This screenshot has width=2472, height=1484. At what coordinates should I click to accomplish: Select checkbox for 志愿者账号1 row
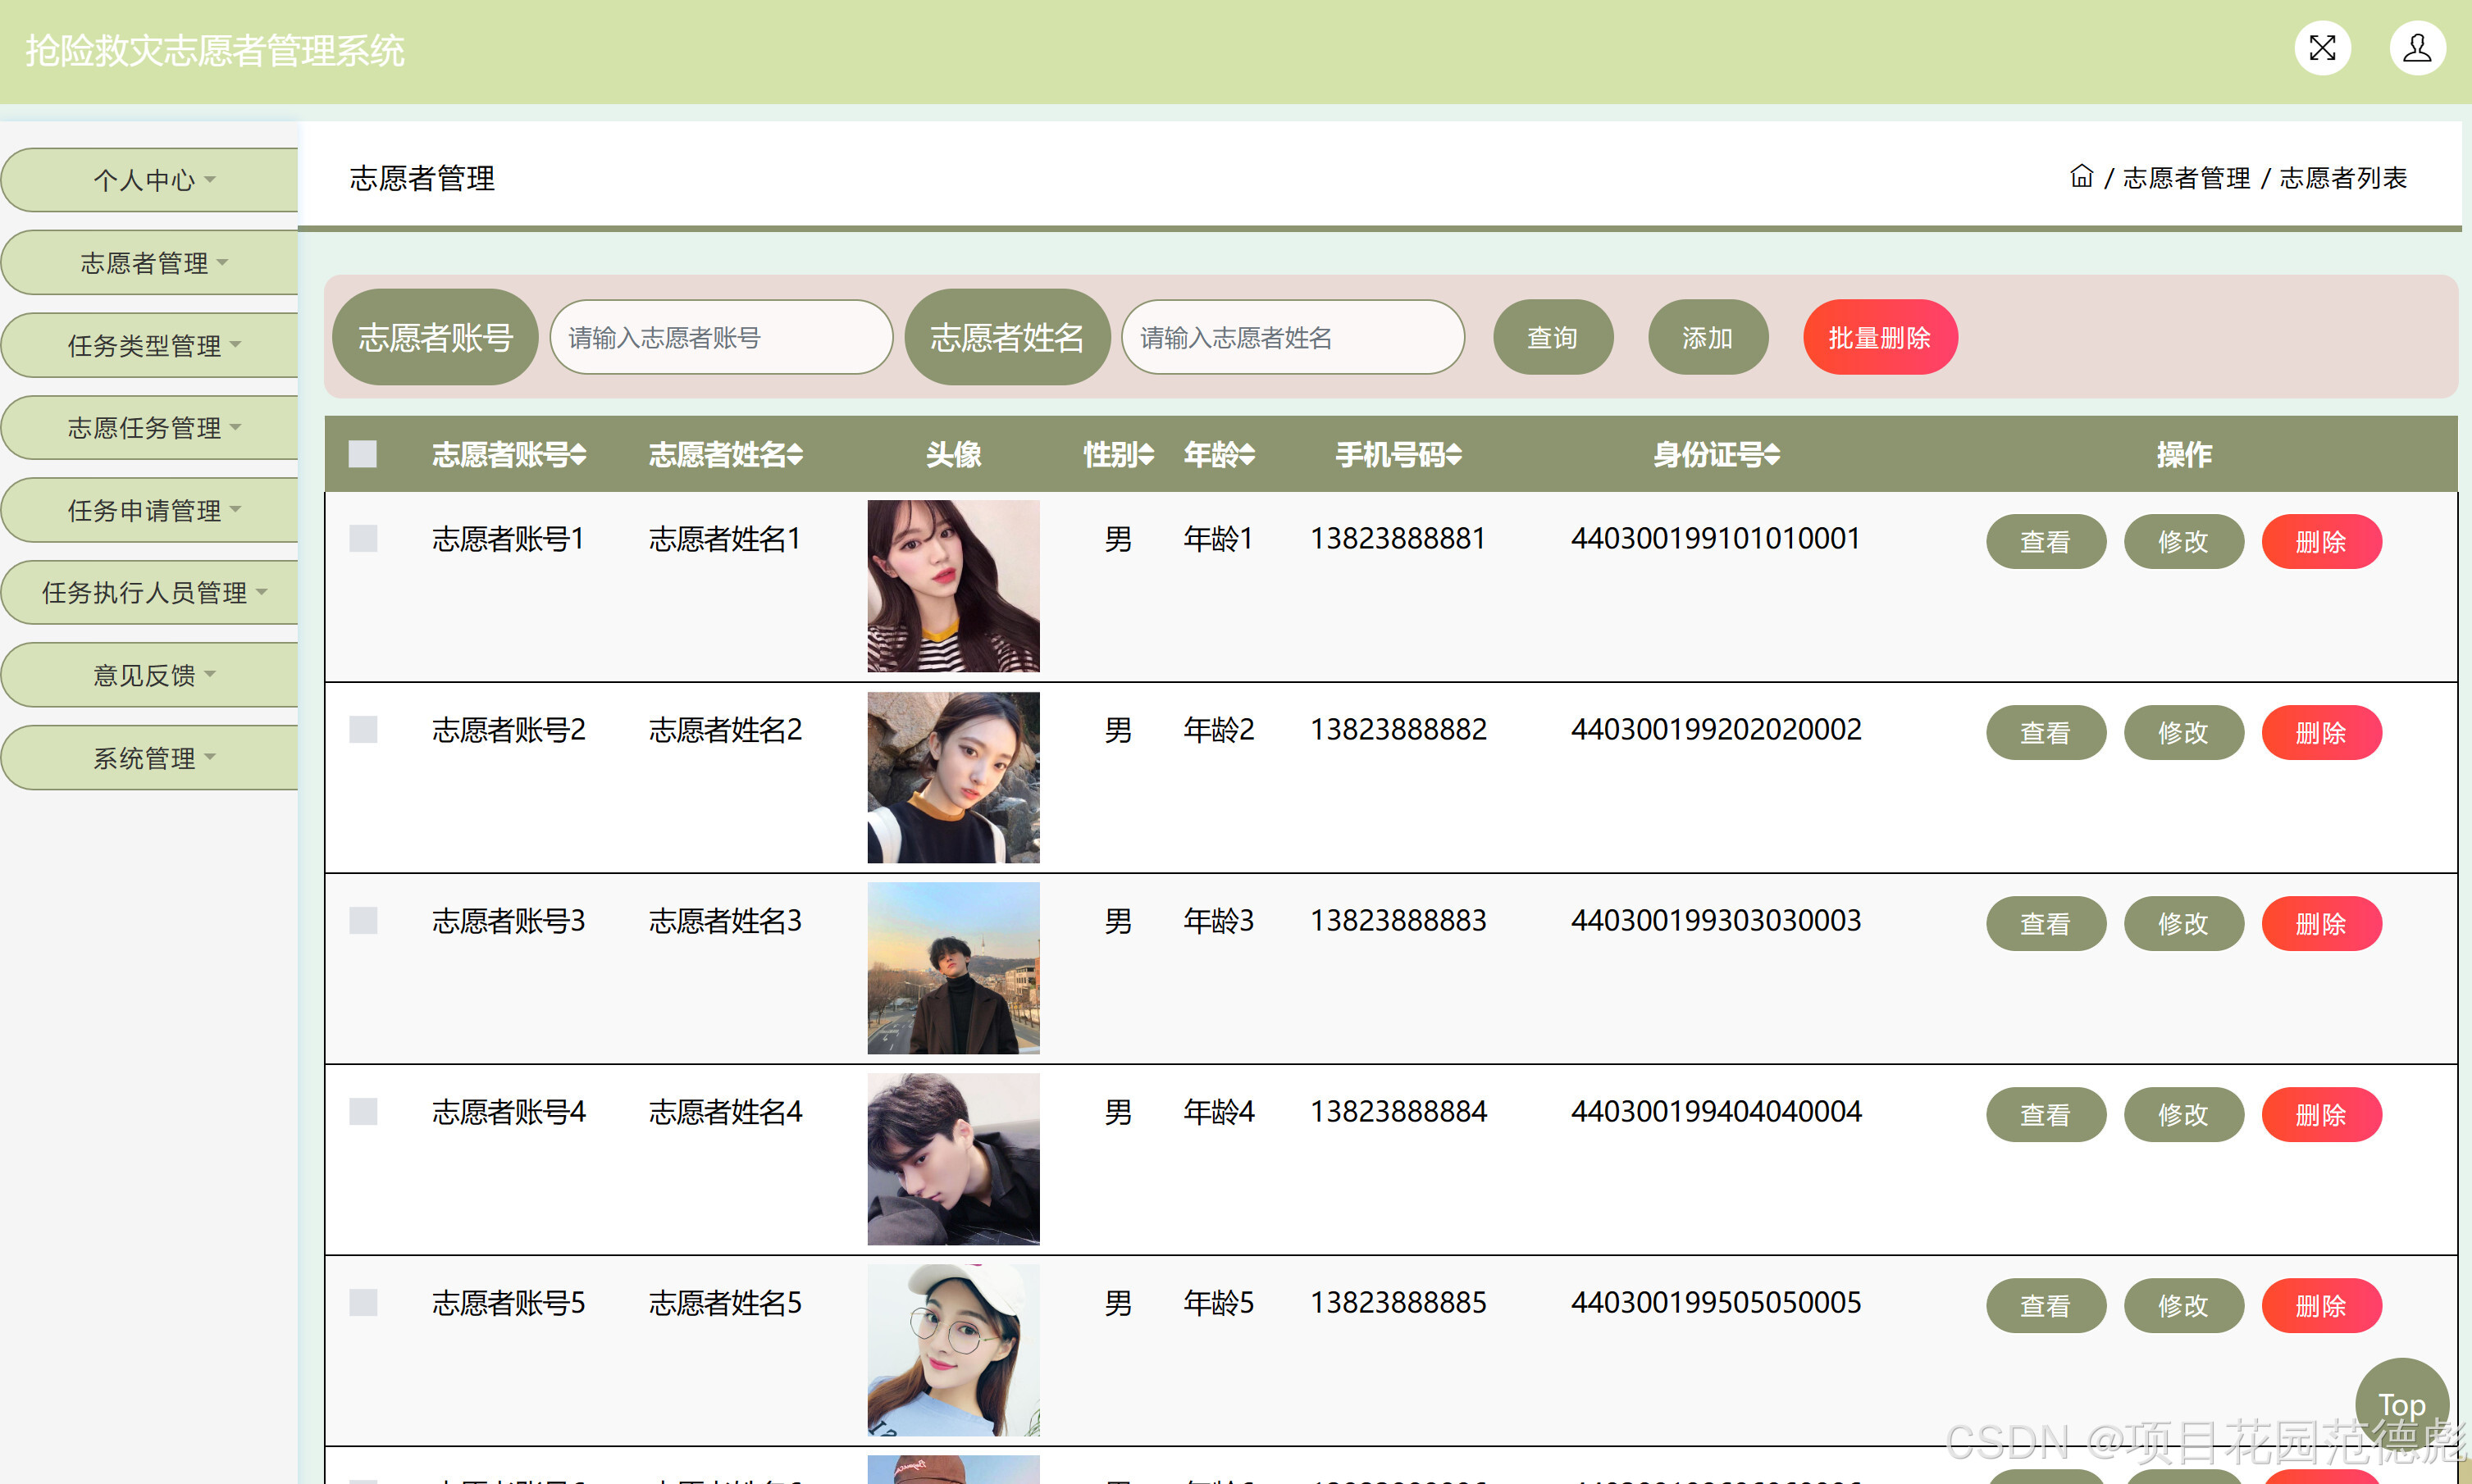tap(363, 539)
